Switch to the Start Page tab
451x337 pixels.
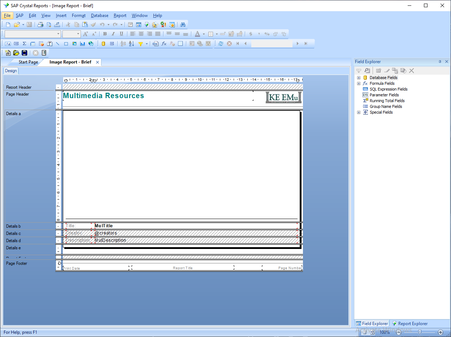tap(28, 62)
